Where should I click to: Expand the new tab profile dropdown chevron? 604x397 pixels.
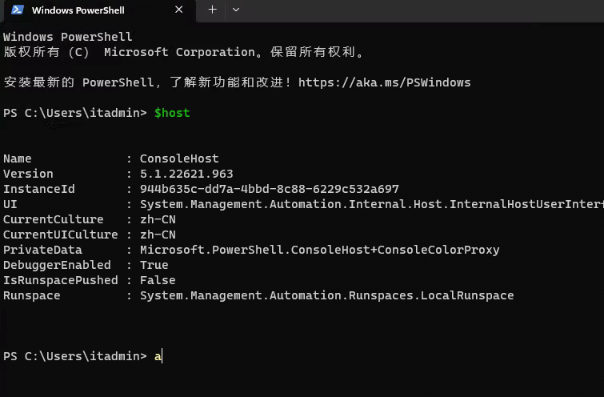click(x=236, y=10)
